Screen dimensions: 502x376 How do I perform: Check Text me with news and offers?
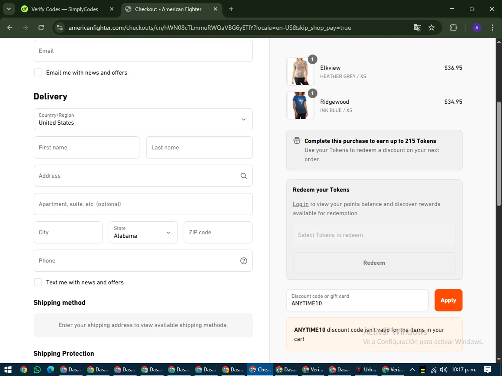[x=38, y=282]
